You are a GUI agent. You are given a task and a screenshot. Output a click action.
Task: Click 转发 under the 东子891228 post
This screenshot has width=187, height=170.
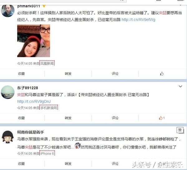point(68,118)
